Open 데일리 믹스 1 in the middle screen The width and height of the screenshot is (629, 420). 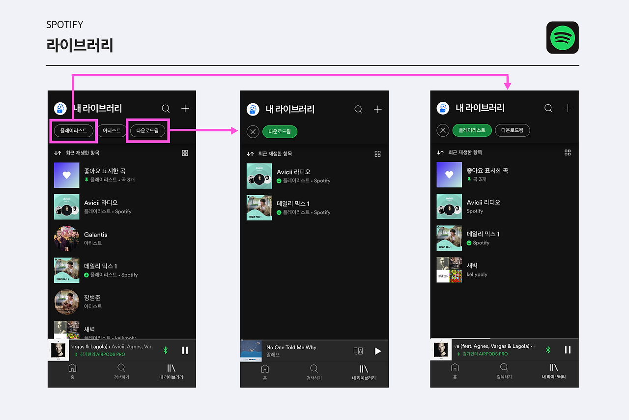pos(314,208)
